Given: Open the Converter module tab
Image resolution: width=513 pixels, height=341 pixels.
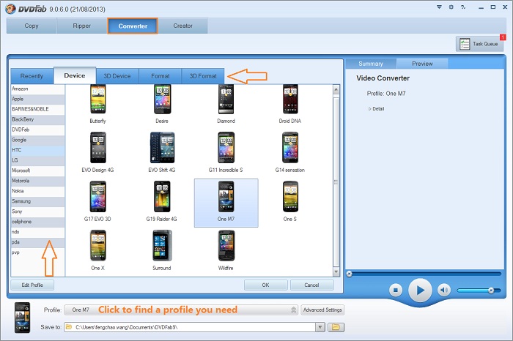Looking at the screenshot, I should click(x=133, y=26).
